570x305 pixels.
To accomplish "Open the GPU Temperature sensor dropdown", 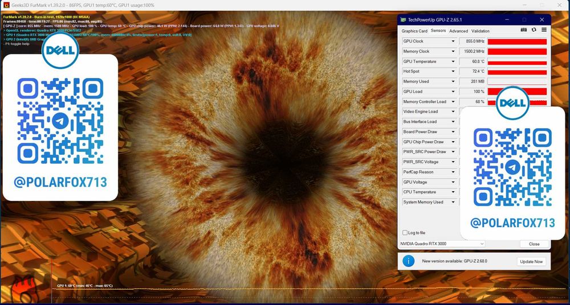I will point(453,61).
